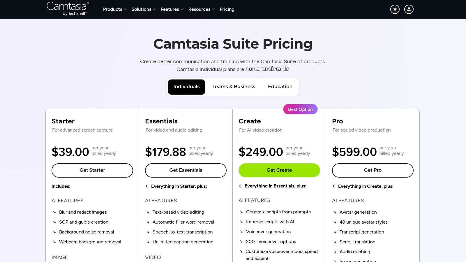Click the IMAGE section label under Starter
This screenshot has height=262, width=466.
60,257
